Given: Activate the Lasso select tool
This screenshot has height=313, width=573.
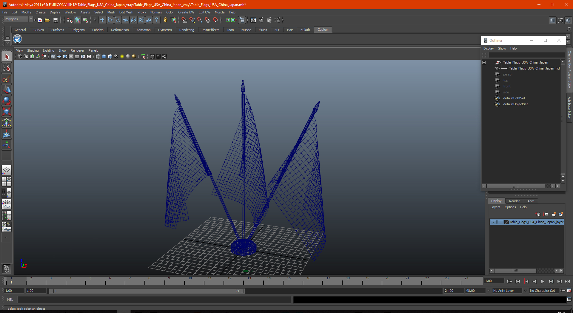Looking at the screenshot, I should coord(7,68).
